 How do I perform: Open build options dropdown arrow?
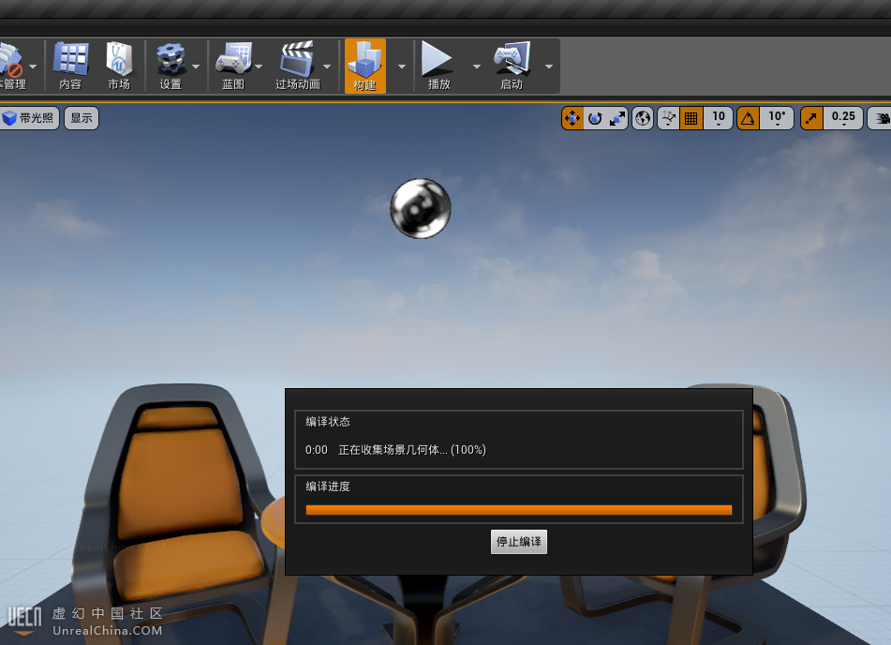pyautogui.click(x=402, y=67)
